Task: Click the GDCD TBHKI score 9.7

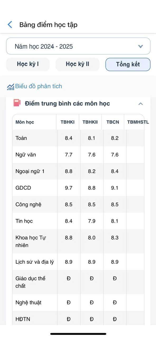Action: pyautogui.click(x=69, y=188)
